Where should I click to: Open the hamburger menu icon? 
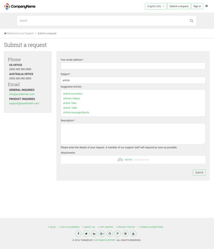[x=207, y=6]
